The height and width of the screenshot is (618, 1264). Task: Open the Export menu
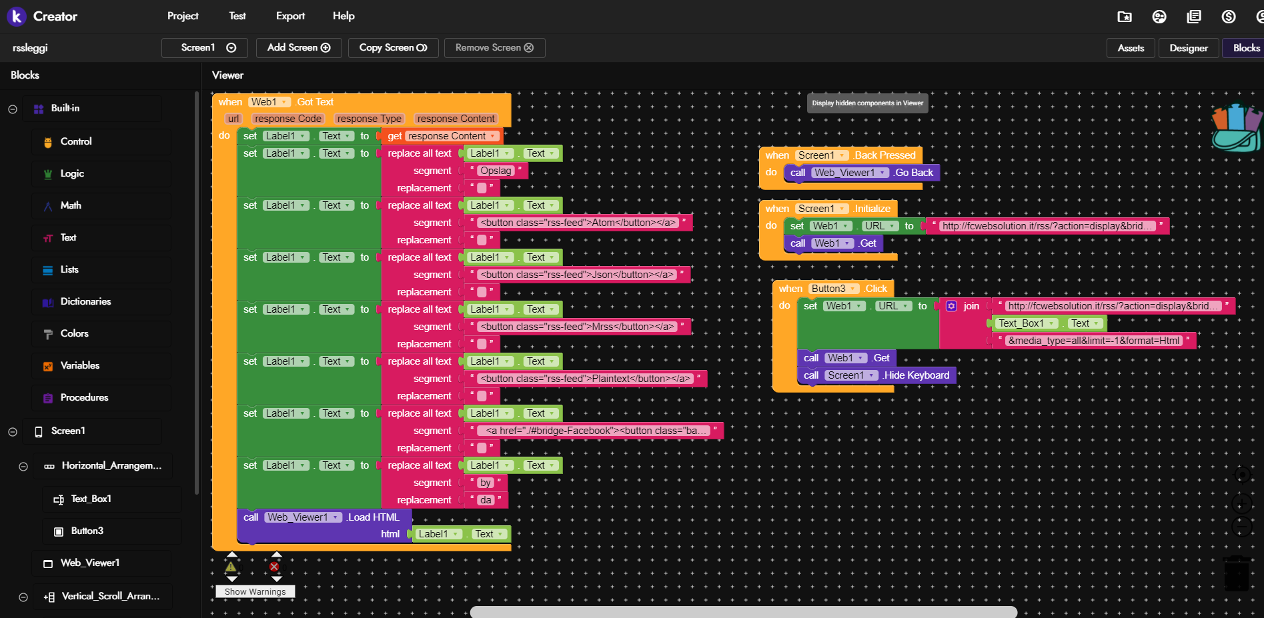point(290,16)
